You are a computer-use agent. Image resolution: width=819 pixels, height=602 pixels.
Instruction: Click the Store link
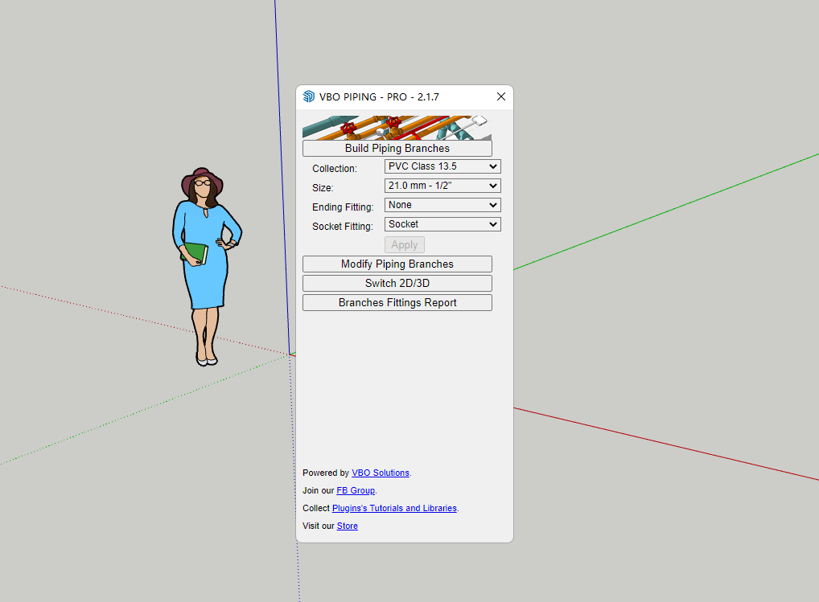(347, 526)
